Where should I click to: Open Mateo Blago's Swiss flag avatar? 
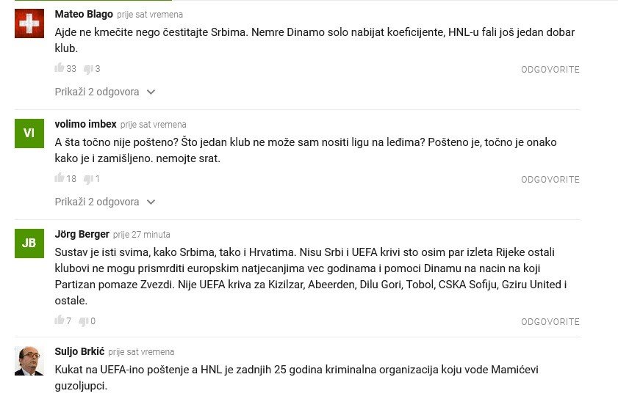click(x=29, y=23)
